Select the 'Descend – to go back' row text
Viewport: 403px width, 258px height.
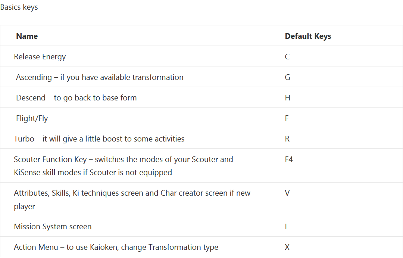(x=76, y=98)
